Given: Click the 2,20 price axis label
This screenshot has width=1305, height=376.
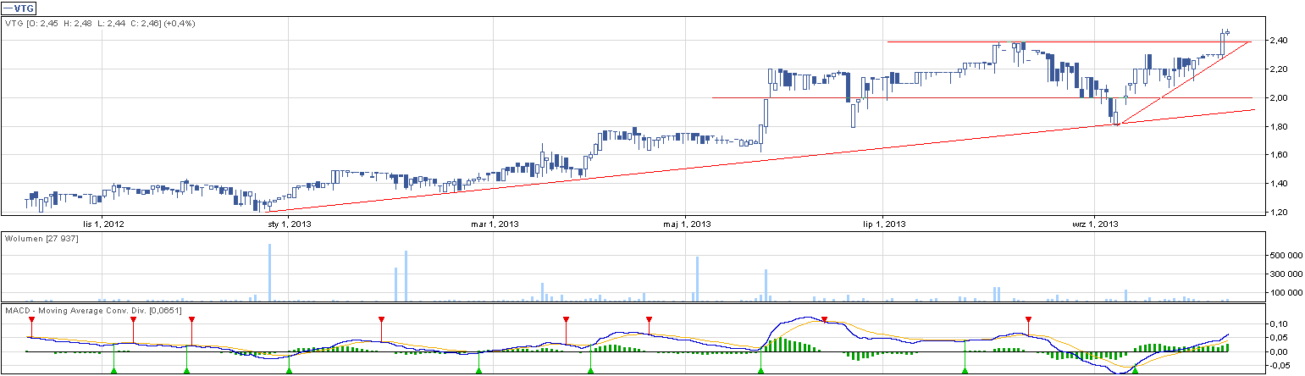Looking at the screenshot, I should point(1278,69).
